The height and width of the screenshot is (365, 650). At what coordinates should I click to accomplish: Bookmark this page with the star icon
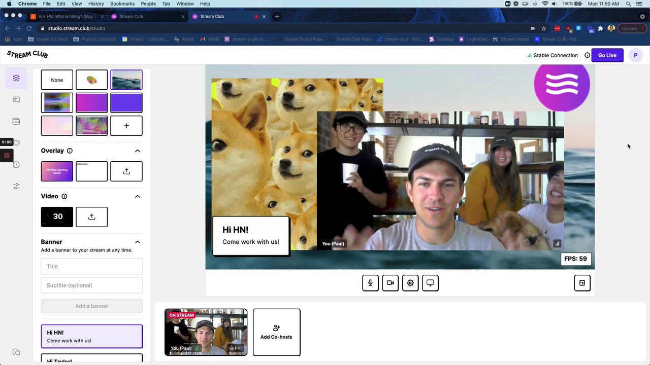543,28
